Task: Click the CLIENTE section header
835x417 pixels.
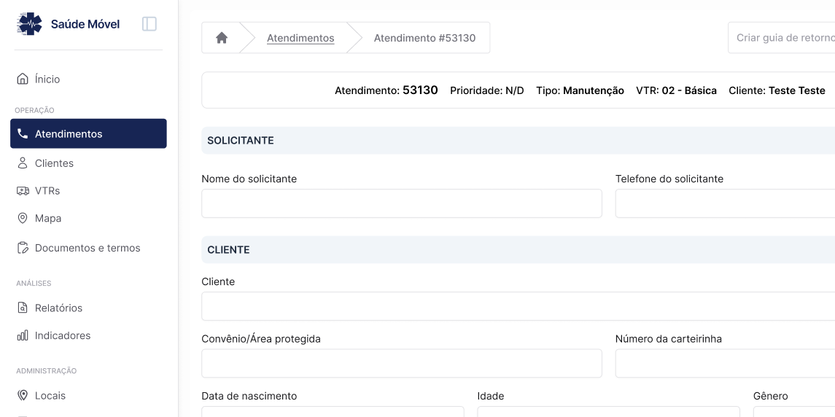Action: click(519, 250)
